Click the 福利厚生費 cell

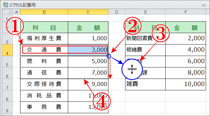tap(44, 39)
